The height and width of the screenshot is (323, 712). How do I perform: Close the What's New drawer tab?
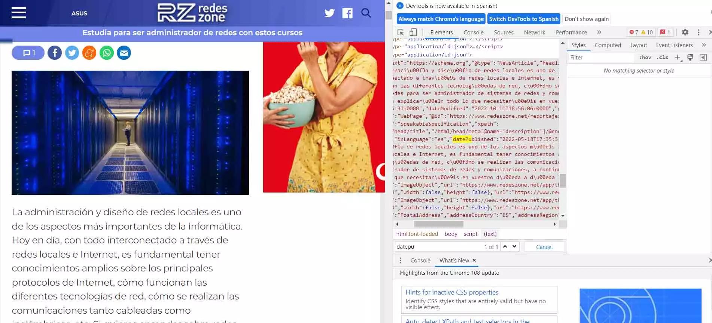[474, 260]
